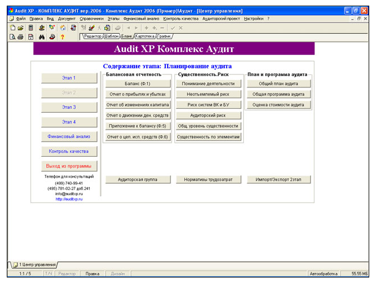Viewport: 376px width, 282px height.
Task: Open Отчет об изменениях капитала
Action: pos(138,105)
